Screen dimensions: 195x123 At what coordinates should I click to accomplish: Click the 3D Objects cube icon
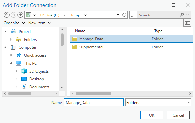point(24,71)
